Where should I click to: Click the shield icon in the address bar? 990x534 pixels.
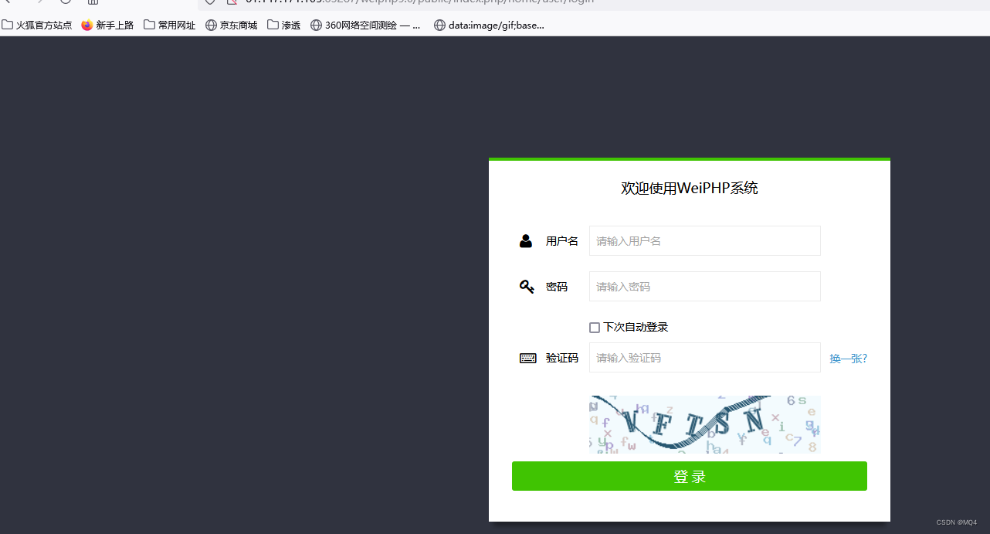(x=209, y=3)
